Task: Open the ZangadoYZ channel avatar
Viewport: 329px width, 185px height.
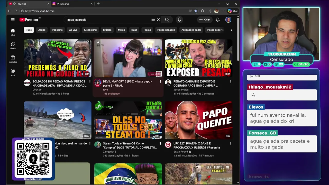Action: point(97,145)
